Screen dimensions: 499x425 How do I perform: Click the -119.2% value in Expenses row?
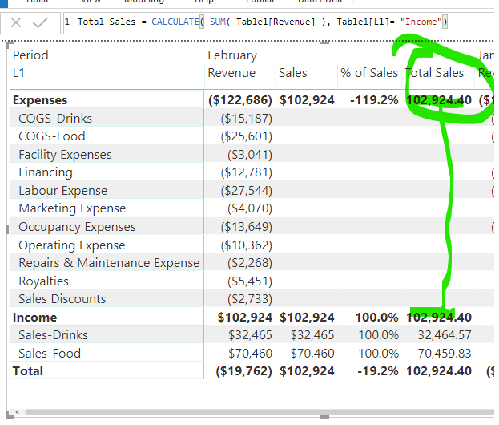[374, 100]
